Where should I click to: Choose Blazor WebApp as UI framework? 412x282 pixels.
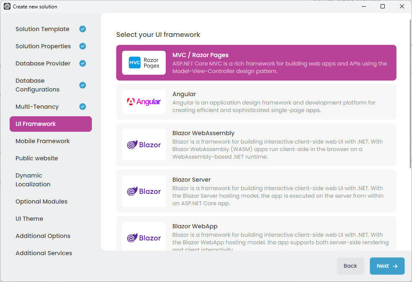[256, 233]
